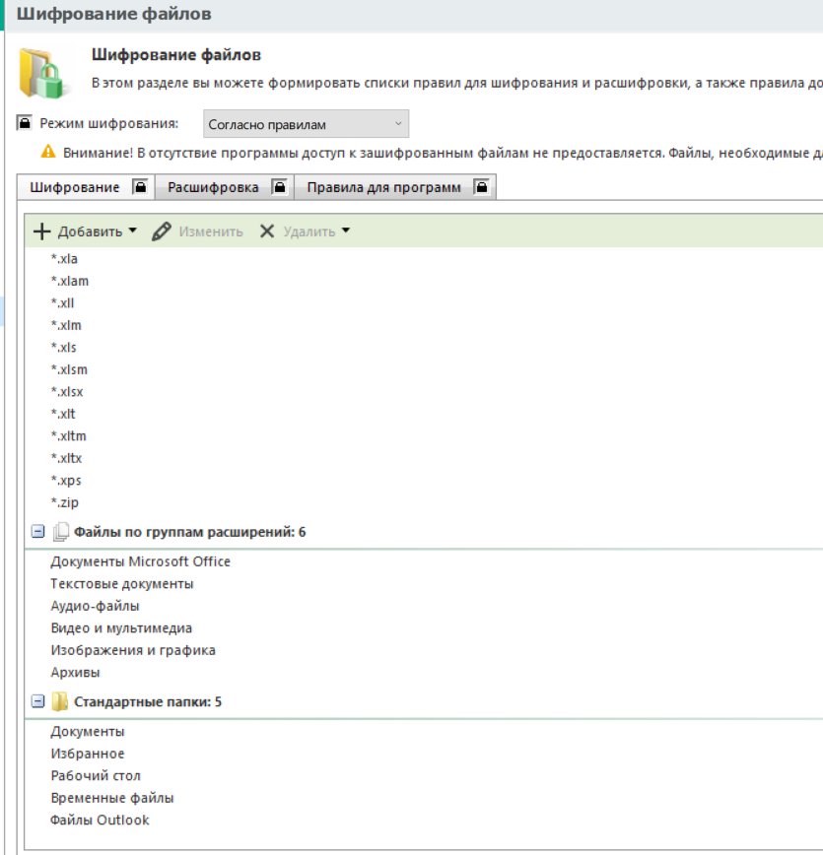Select the *.xltm extension row
The width and height of the screenshot is (823, 855).
pyautogui.click(x=424, y=436)
